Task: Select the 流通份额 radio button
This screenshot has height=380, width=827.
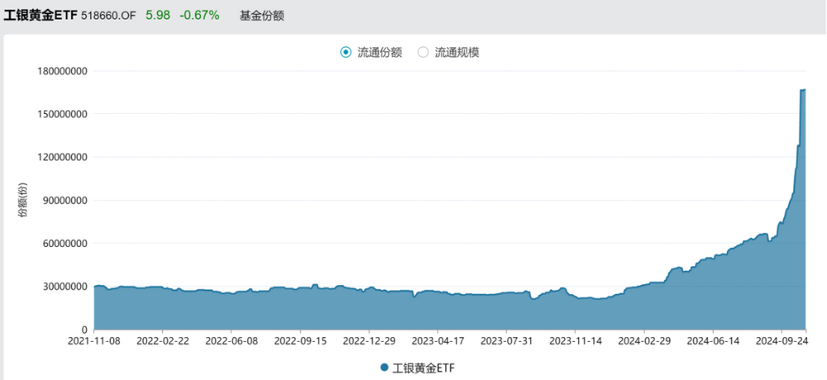Action: (346, 52)
